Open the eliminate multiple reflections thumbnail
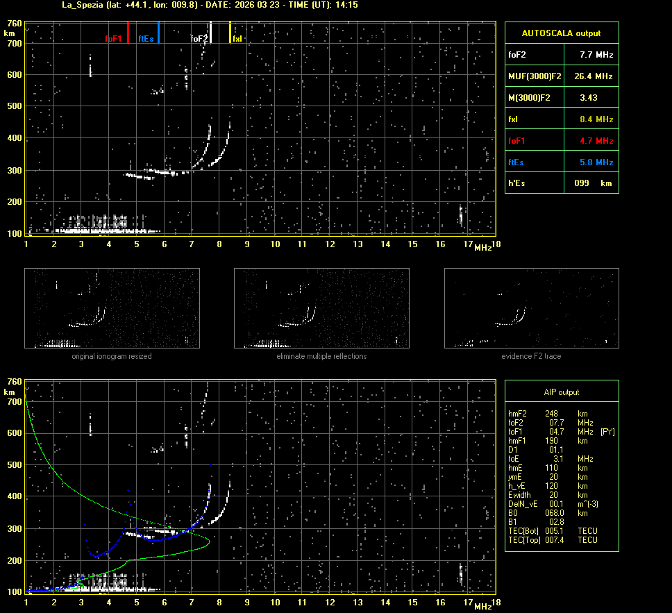 point(321,308)
